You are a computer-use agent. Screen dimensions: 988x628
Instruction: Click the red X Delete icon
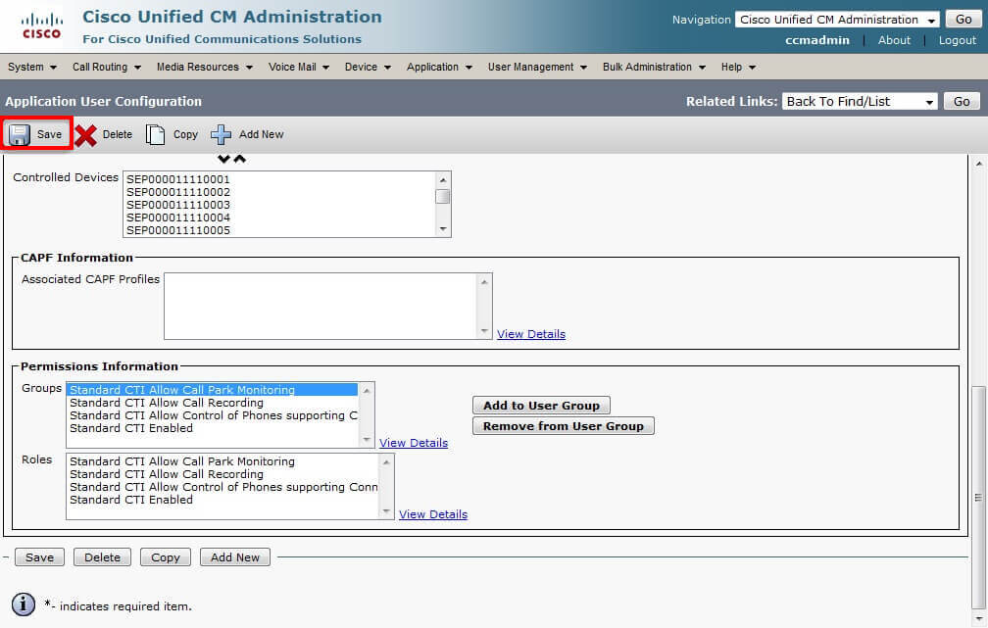[x=85, y=135]
